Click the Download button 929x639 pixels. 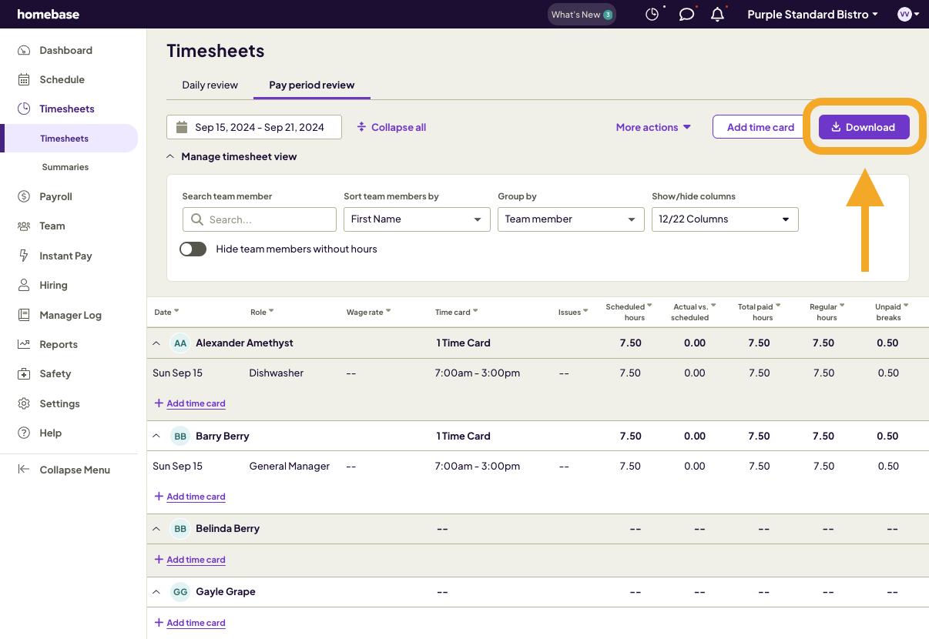[x=864, y=127]
